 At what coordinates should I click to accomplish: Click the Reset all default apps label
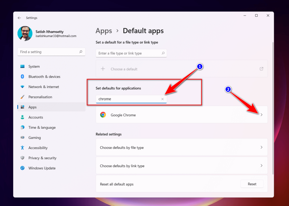pyautogui.click(x=117, y=184)
